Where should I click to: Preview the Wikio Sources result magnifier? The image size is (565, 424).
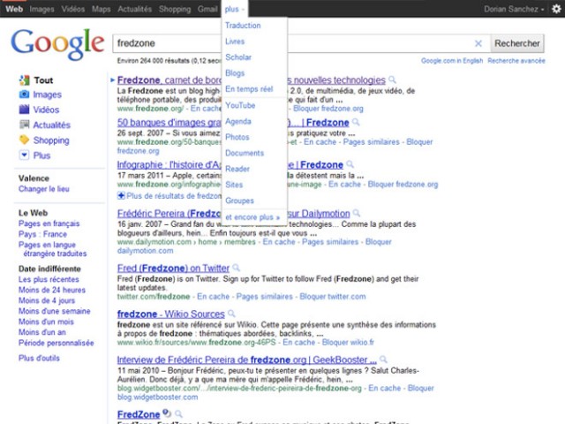pos(231,314)
